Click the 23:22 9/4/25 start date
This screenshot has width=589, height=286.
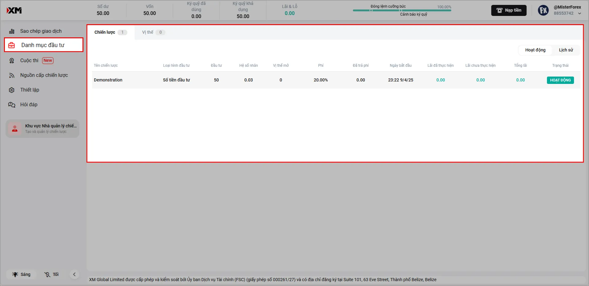click(x=401, y=80)
